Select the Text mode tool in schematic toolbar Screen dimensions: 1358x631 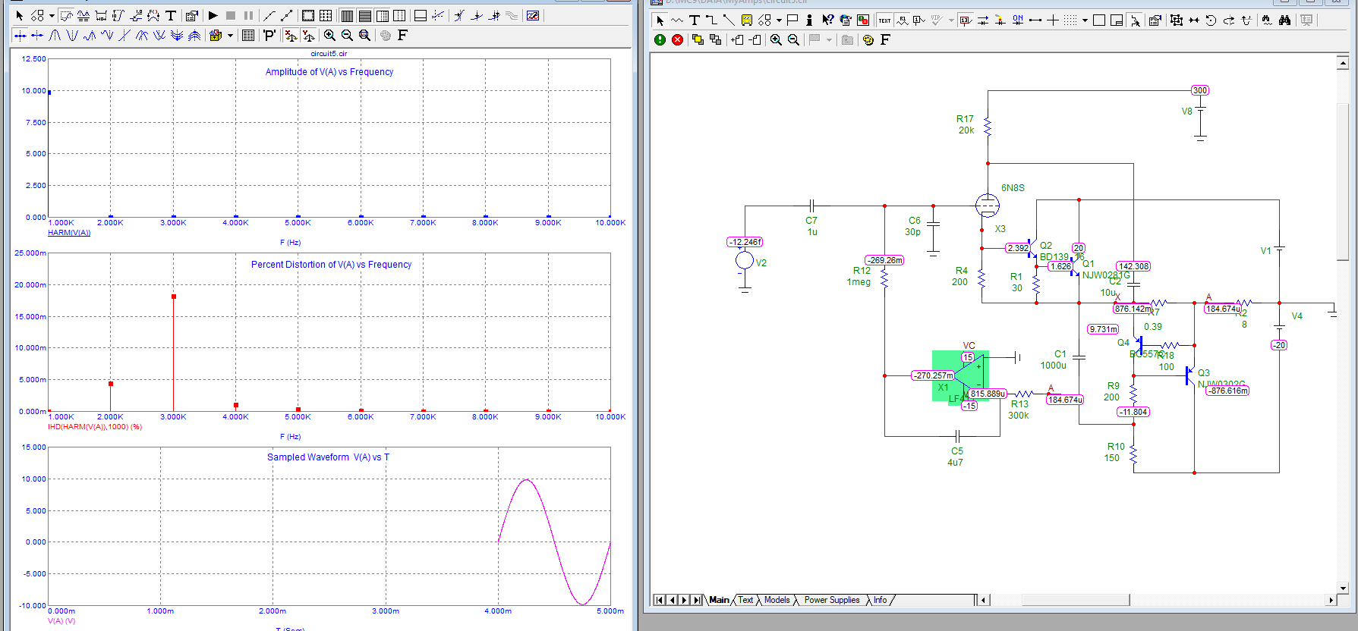[694, 20]
